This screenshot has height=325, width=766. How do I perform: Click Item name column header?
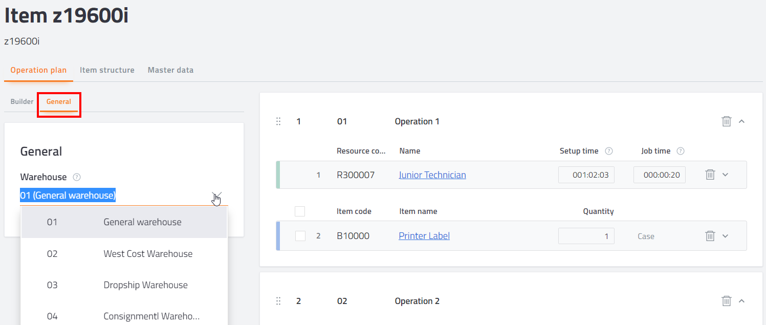point(418,211)
